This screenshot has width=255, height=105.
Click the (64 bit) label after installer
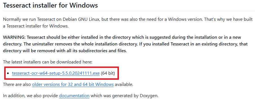click(x=108, y=73)
